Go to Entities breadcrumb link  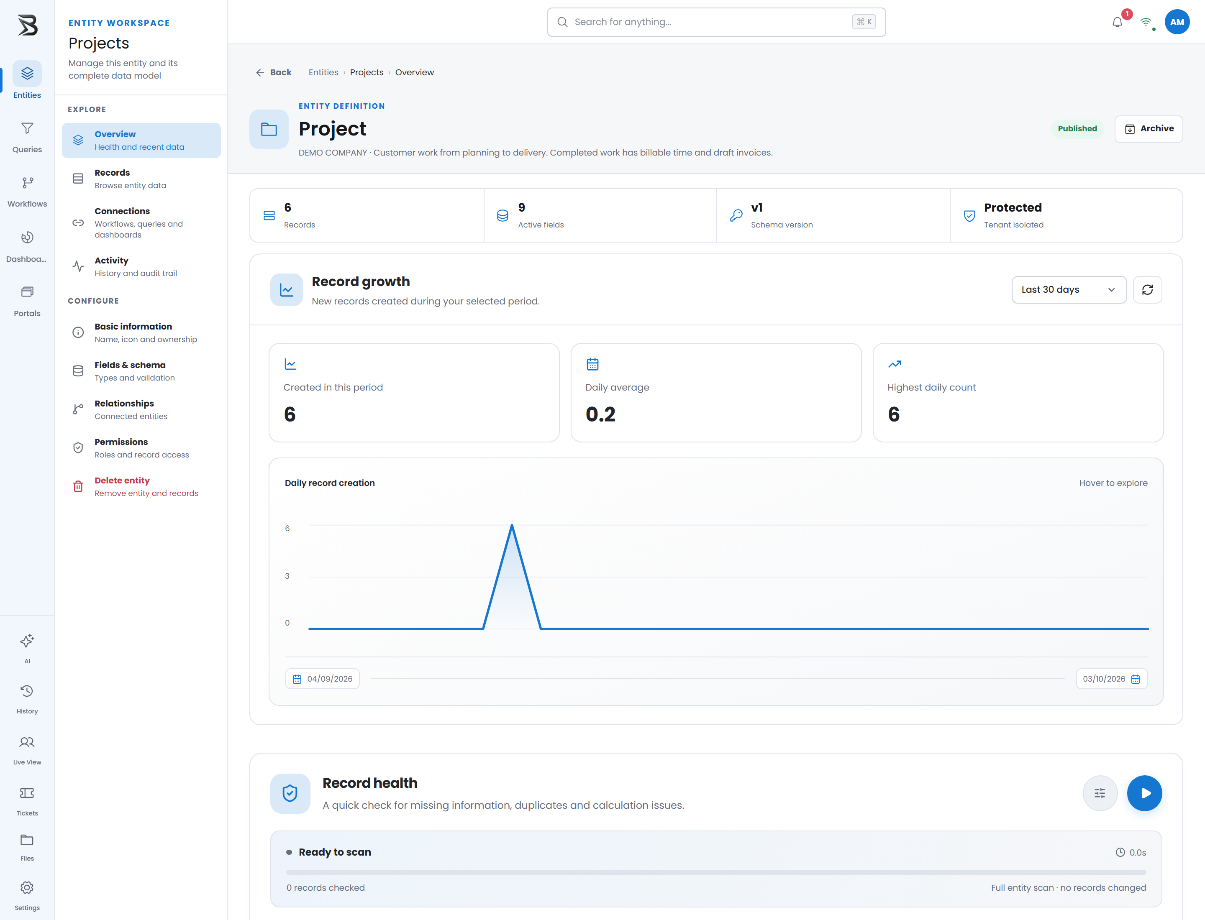(x=323, y=72)
